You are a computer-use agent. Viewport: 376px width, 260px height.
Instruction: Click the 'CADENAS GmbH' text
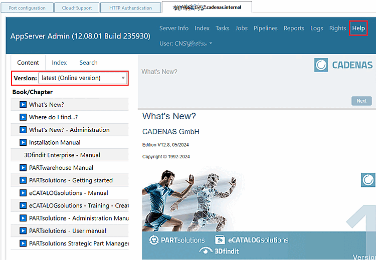pos(171,132)
